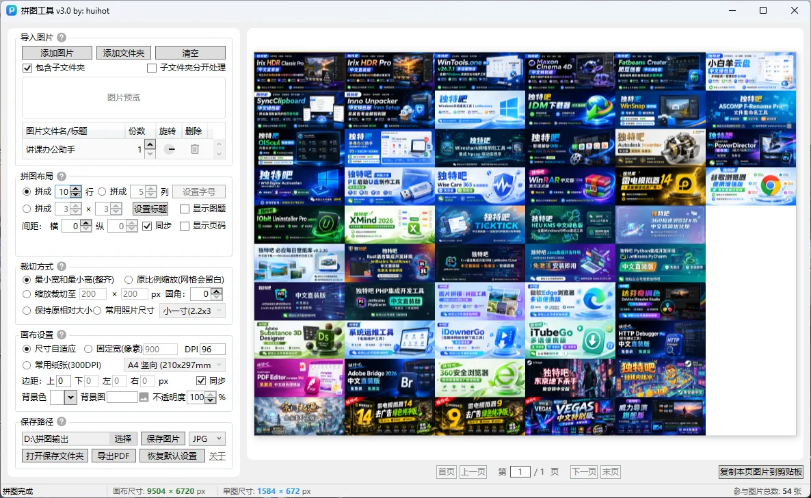The height and width of the screenshot is (498, 811).
Task: Select 尺寸自适应 canvas option
Action: click(27, 349)
